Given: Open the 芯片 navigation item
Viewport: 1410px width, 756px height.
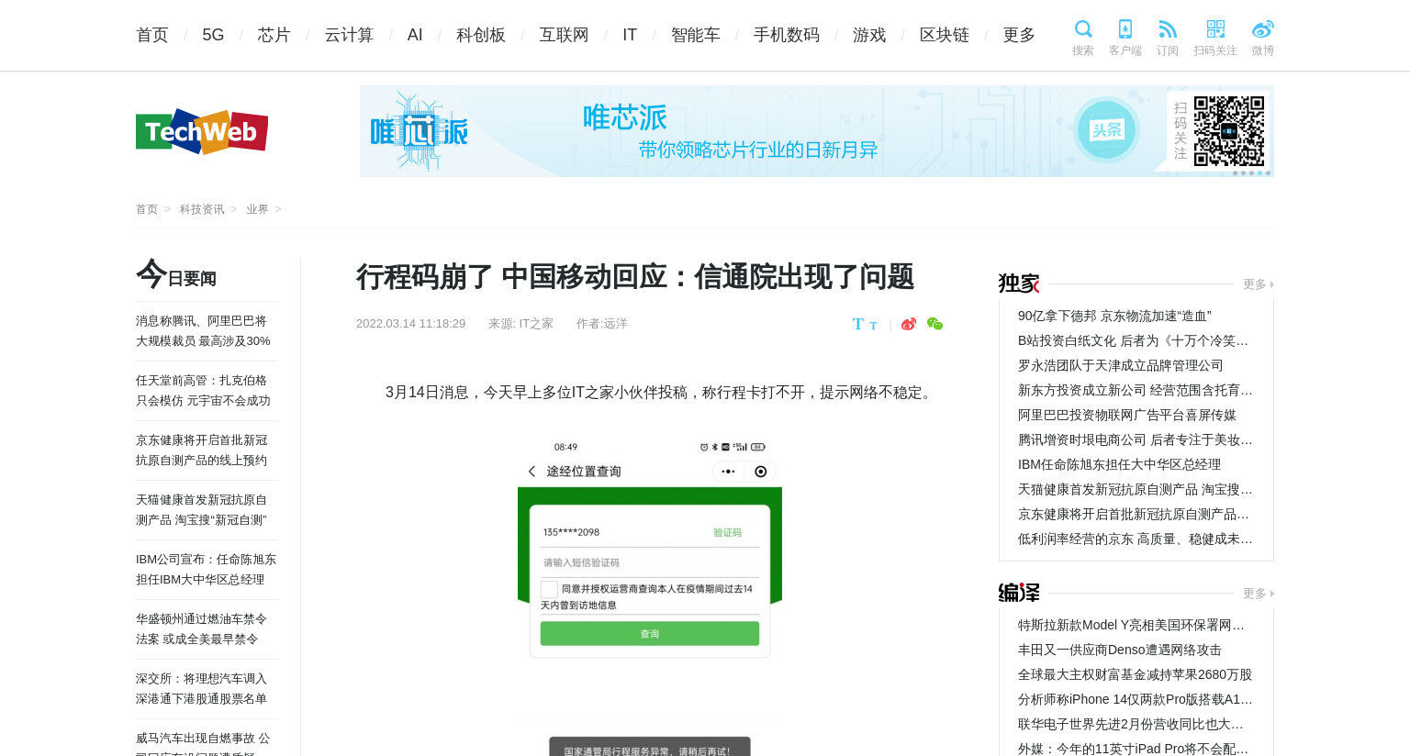Looking at the screenshot, I should point(274,35).
